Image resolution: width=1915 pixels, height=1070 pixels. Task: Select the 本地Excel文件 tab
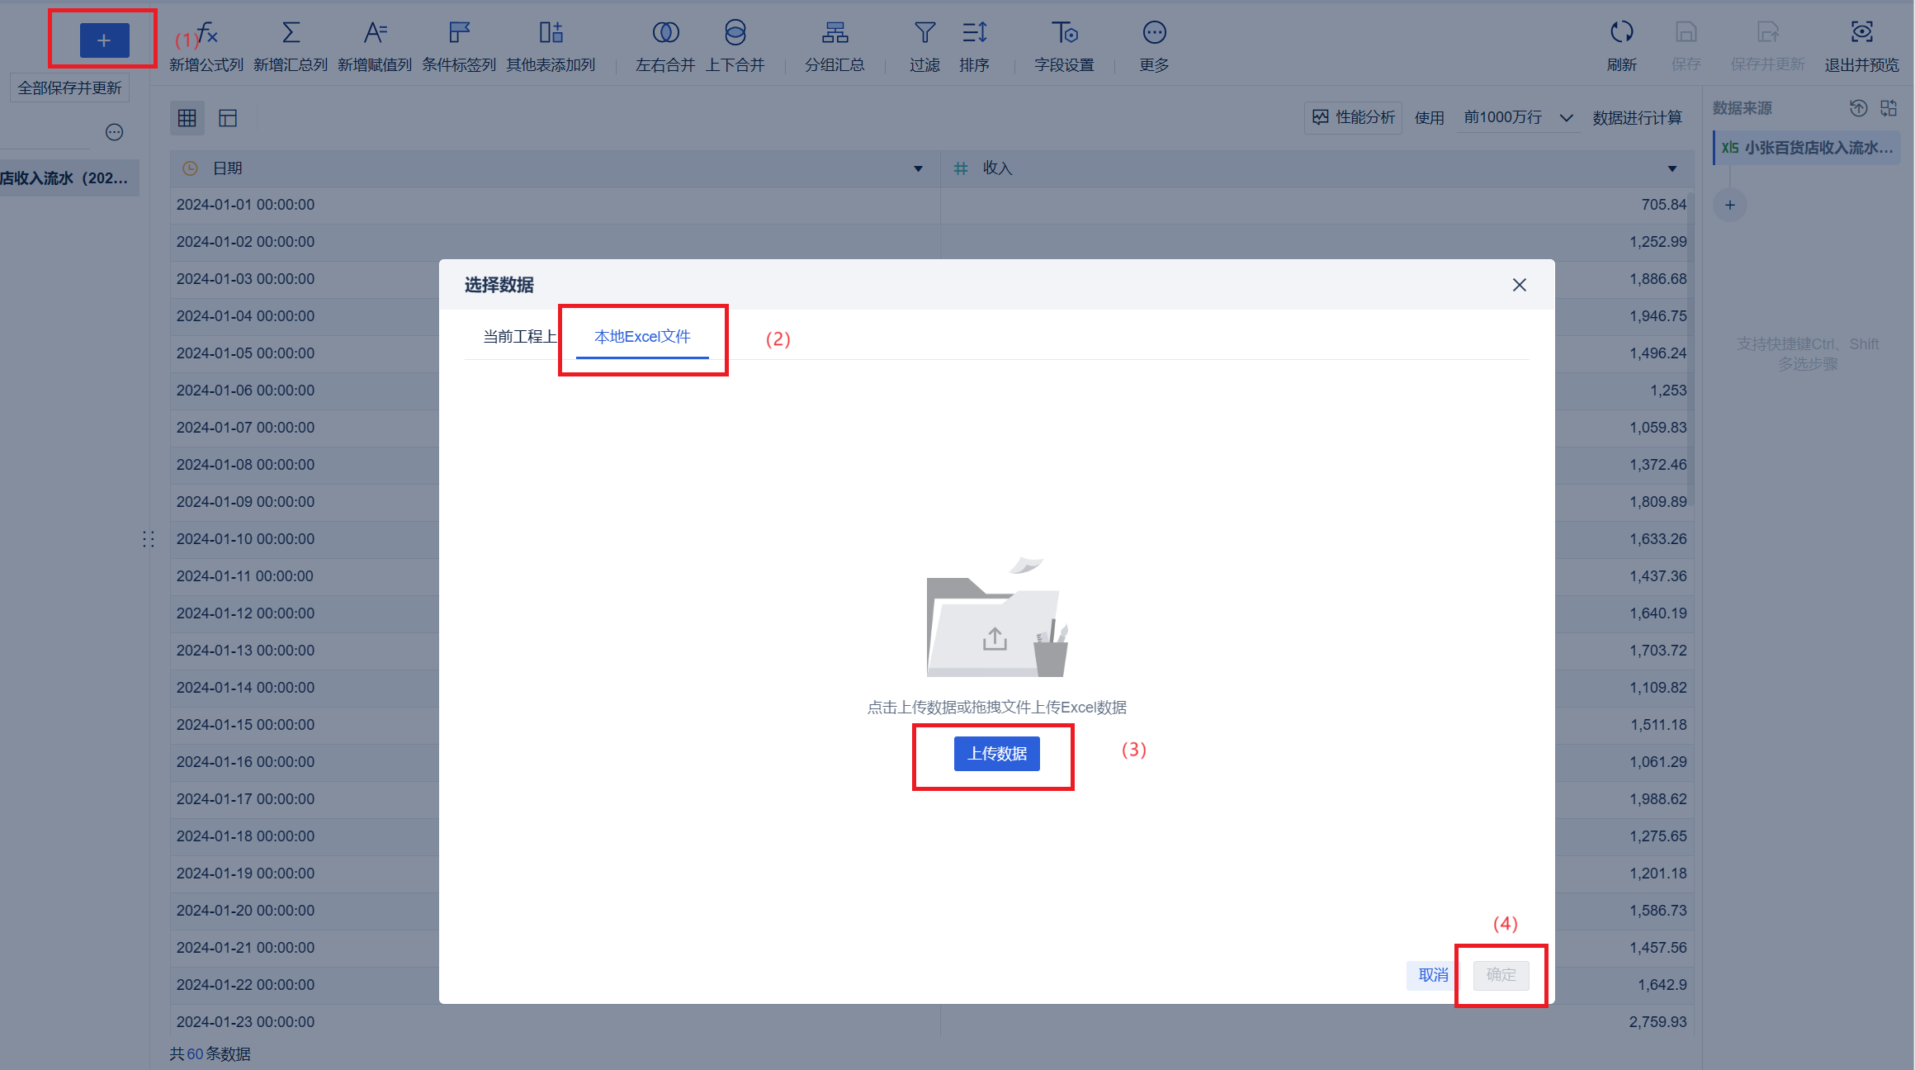click(642, 336)
